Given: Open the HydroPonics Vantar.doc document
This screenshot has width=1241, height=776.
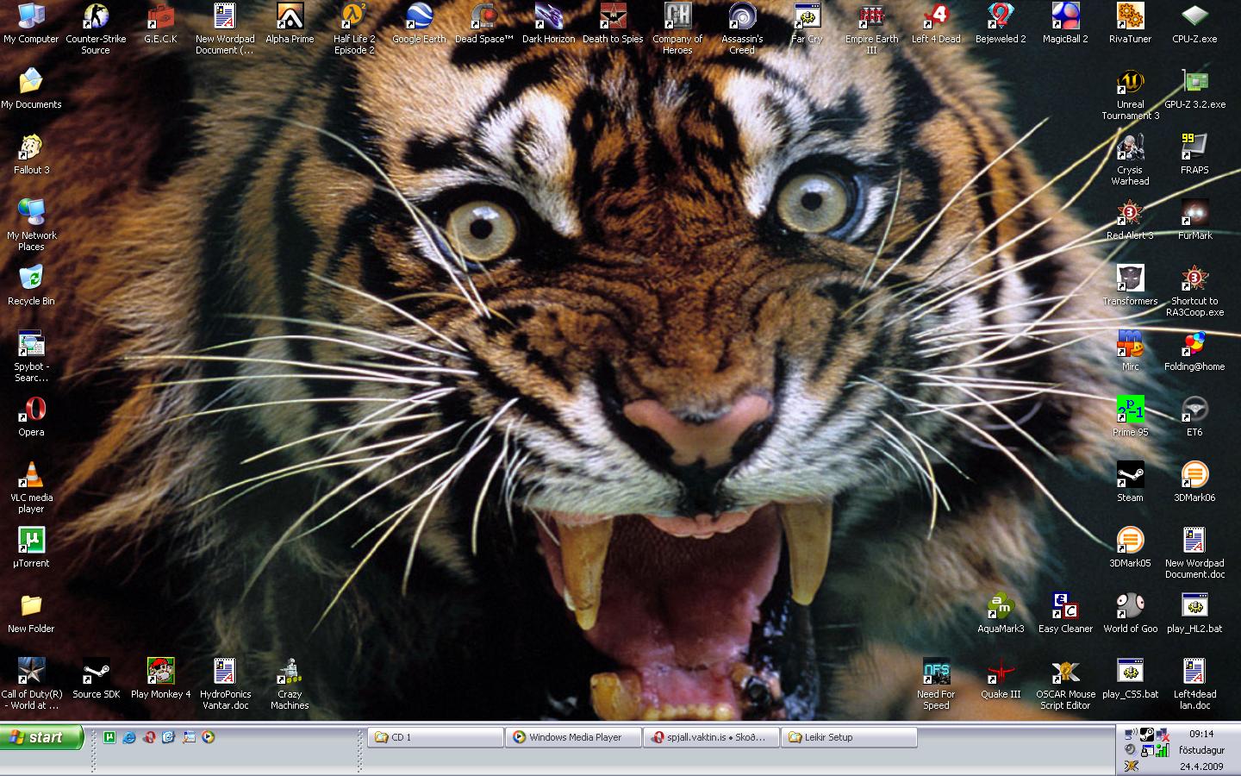Looking at the screenshot, I should [x=225, y=673].
